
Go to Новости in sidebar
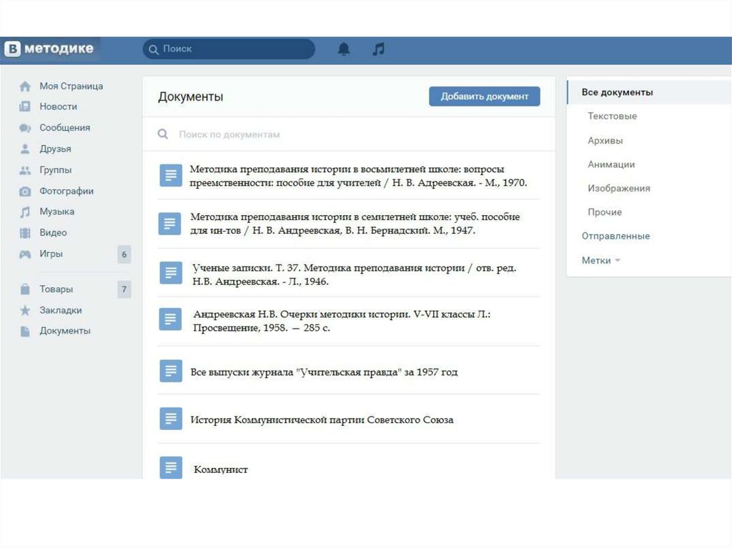(59, 106)
